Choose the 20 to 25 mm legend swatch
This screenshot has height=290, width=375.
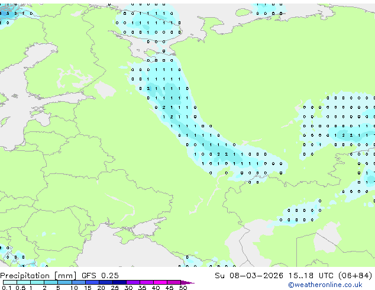pos(105,282)
